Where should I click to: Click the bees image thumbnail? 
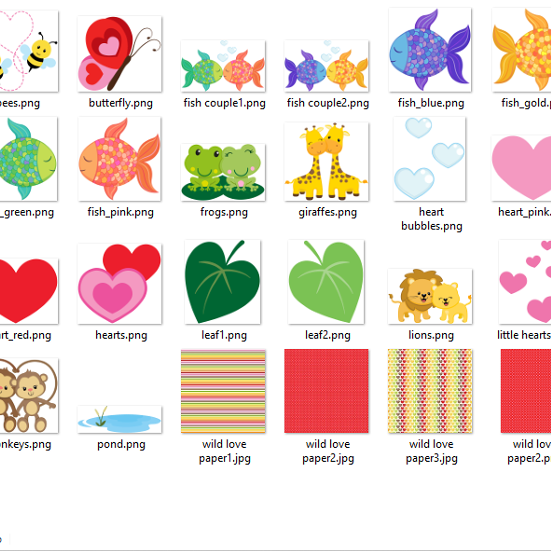[29, 51]
